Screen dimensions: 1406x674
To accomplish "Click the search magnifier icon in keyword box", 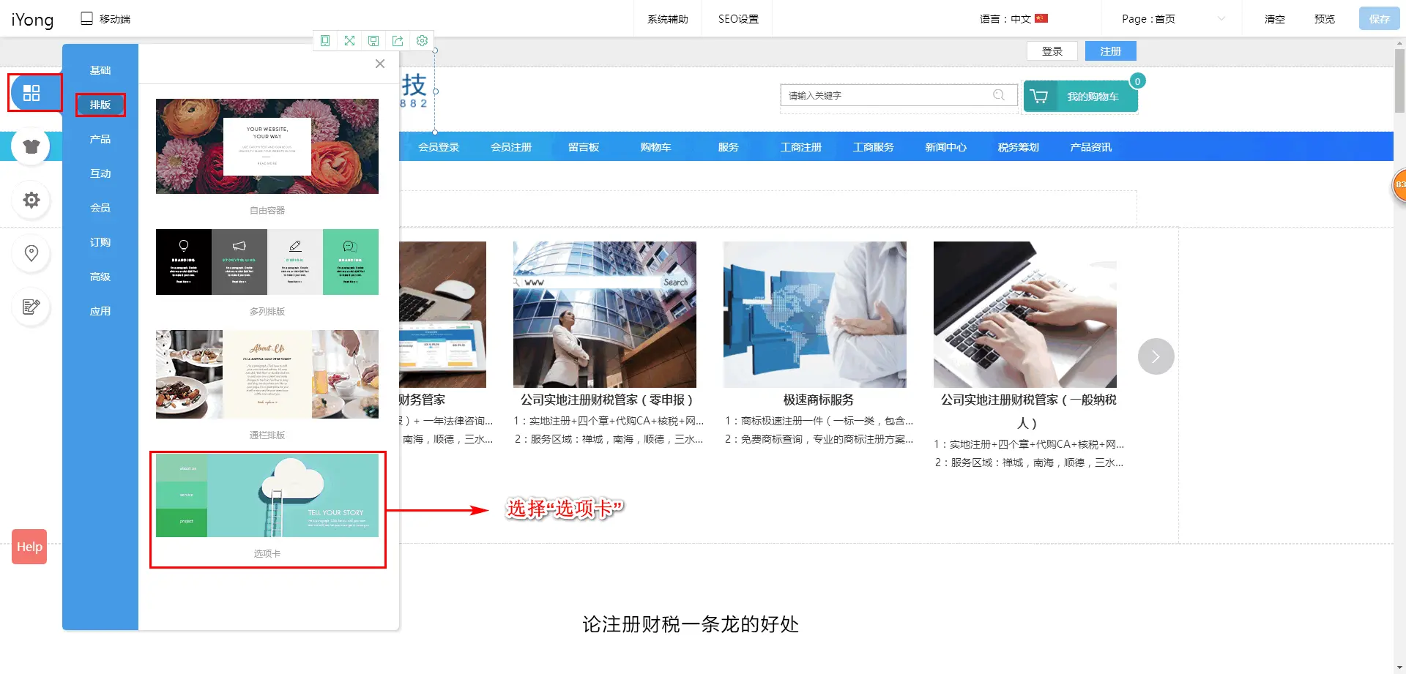I will point(998,95).
